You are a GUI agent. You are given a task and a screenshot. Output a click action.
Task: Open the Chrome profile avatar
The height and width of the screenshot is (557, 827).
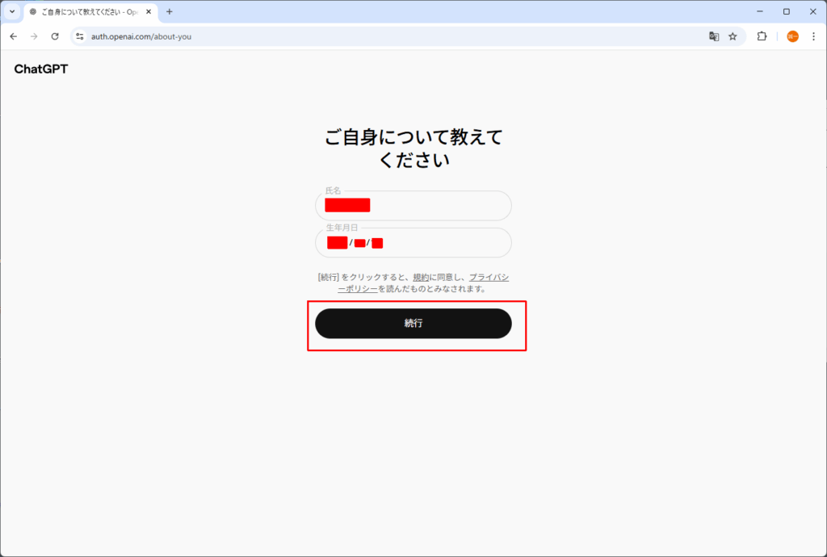(x=792, y=36)
